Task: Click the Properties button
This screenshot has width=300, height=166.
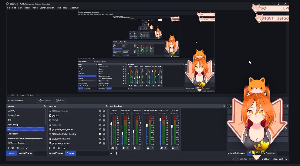Action: [x=45, y=100]
